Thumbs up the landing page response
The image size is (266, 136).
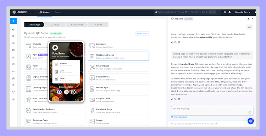[x=172, y=99]
